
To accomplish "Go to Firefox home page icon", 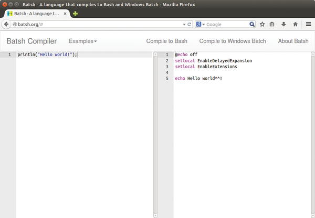I will [x=295, y=24].
